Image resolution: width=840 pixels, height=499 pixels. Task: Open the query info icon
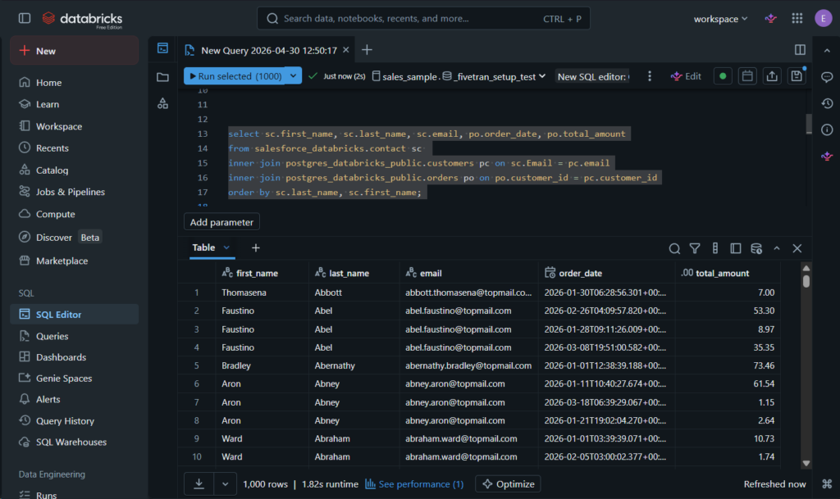pos(827,129)
